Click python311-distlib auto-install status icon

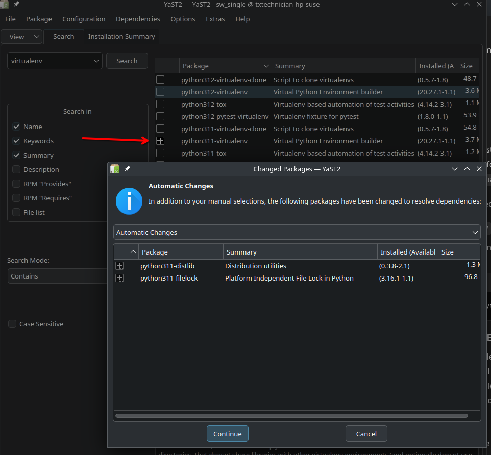point(119,266)
